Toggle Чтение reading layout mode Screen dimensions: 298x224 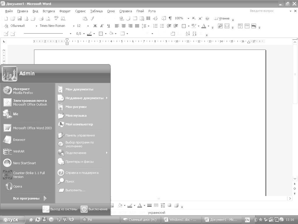coord(221,18)
